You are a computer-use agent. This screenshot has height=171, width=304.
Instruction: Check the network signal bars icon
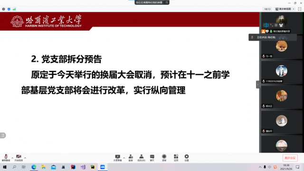coord(14,9)
